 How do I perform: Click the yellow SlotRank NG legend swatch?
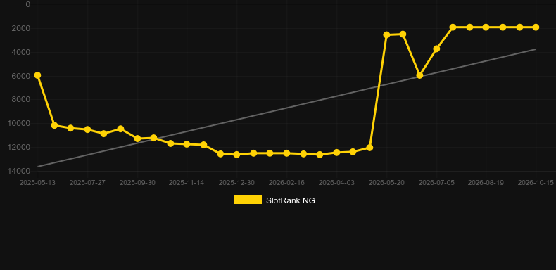[248, 200]
